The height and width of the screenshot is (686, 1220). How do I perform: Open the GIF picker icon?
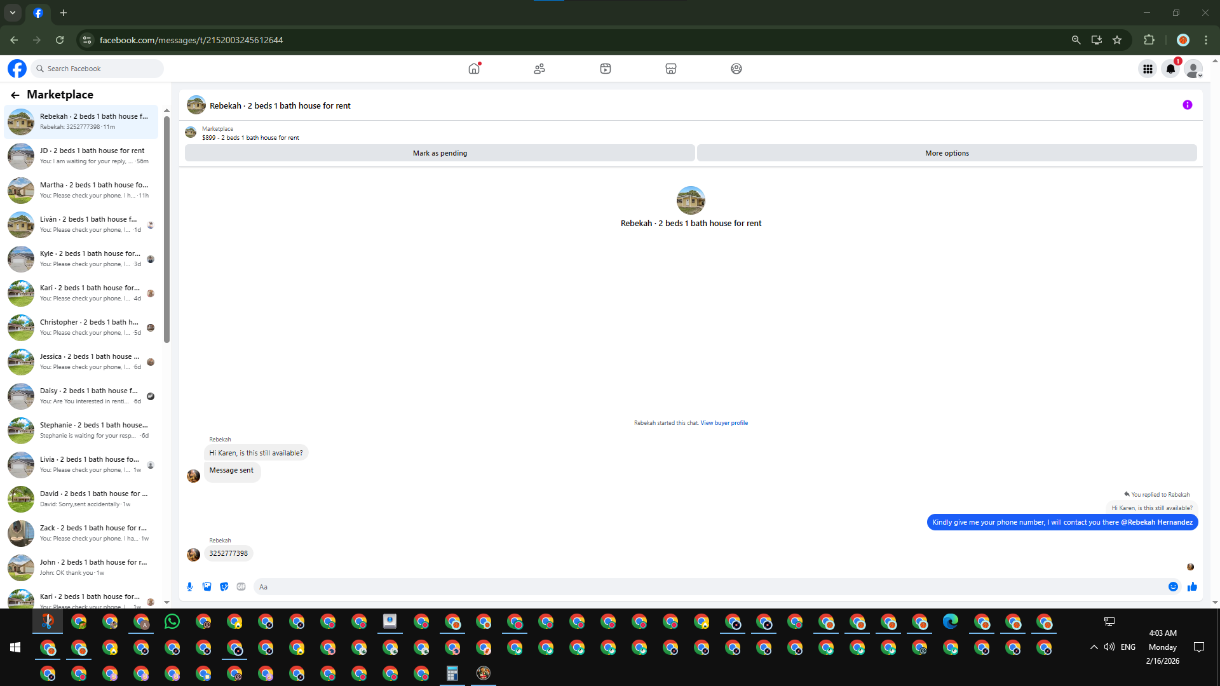pos(241,587)
